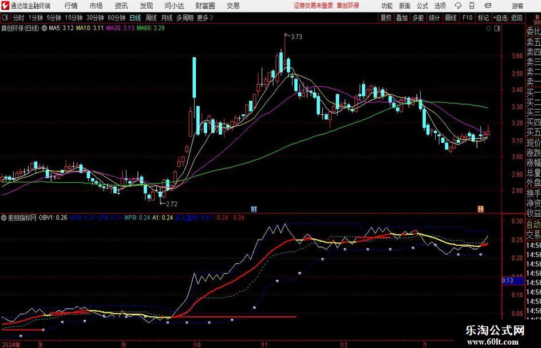541x348 pixels.
Task: Click the 首创环保(日线) chart title
Action: (x=20, y=28)
